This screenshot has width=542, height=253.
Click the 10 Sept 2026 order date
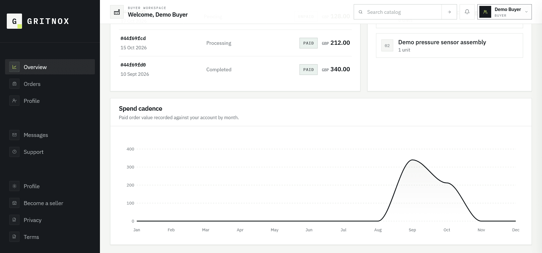(135, 74)
